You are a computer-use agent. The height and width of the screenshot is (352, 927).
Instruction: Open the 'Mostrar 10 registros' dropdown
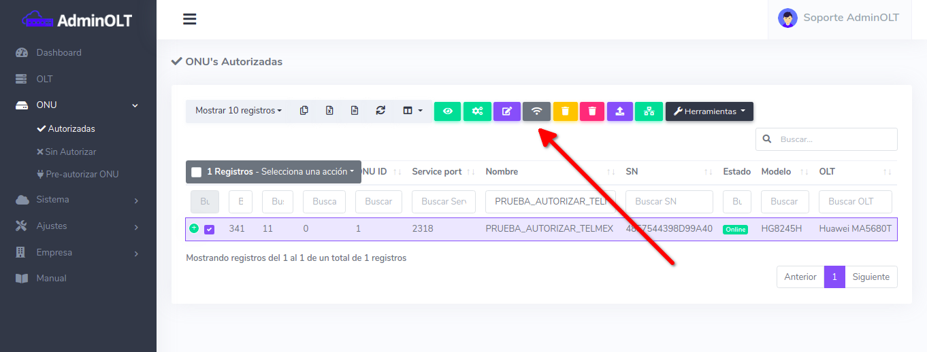click(238, 111)
